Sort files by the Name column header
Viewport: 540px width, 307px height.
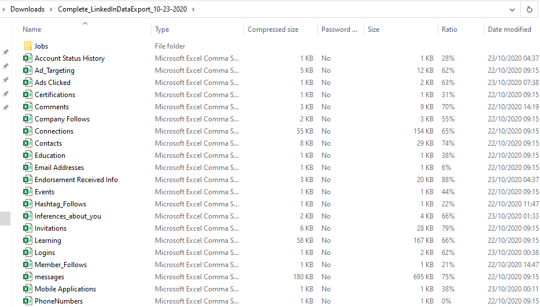[32, 29]
